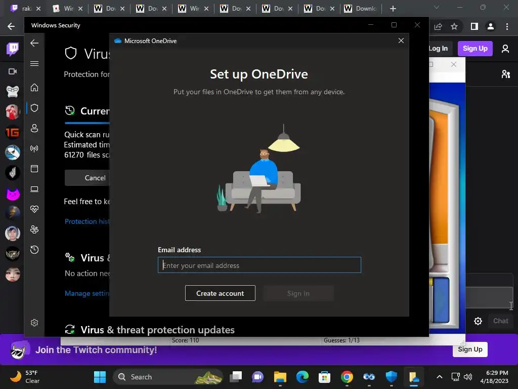Open Protection history icon in sidebar

pyautogui.click(x=34, y=249)
